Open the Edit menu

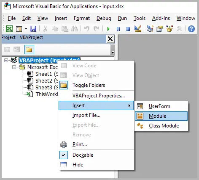click(27, 18)
